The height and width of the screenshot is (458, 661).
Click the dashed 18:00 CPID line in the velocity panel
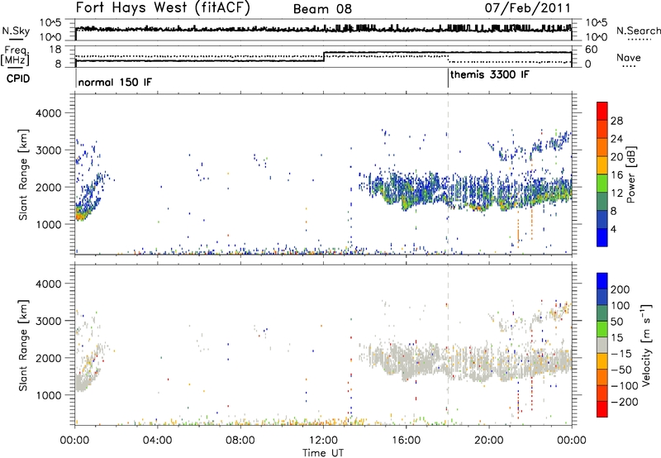(x=448, y=345)
